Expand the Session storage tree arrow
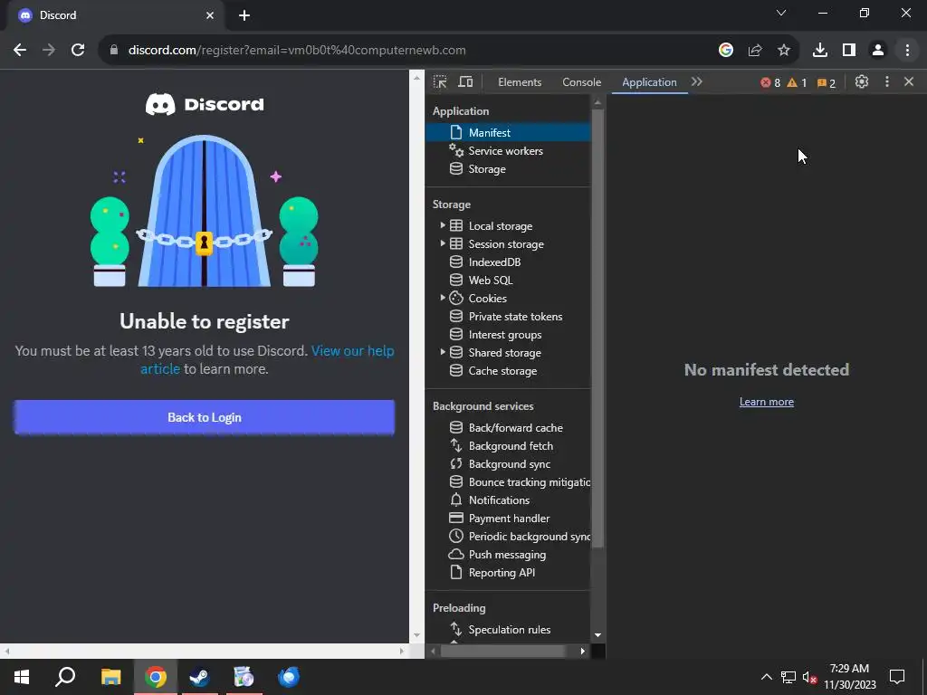 (x=442, y=243)
